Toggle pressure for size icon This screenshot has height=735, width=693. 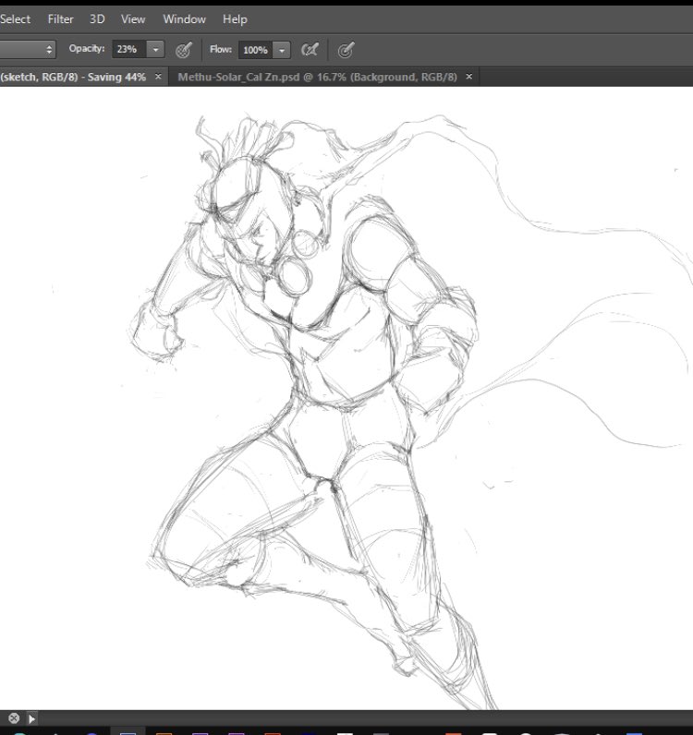tap(346, 50)
